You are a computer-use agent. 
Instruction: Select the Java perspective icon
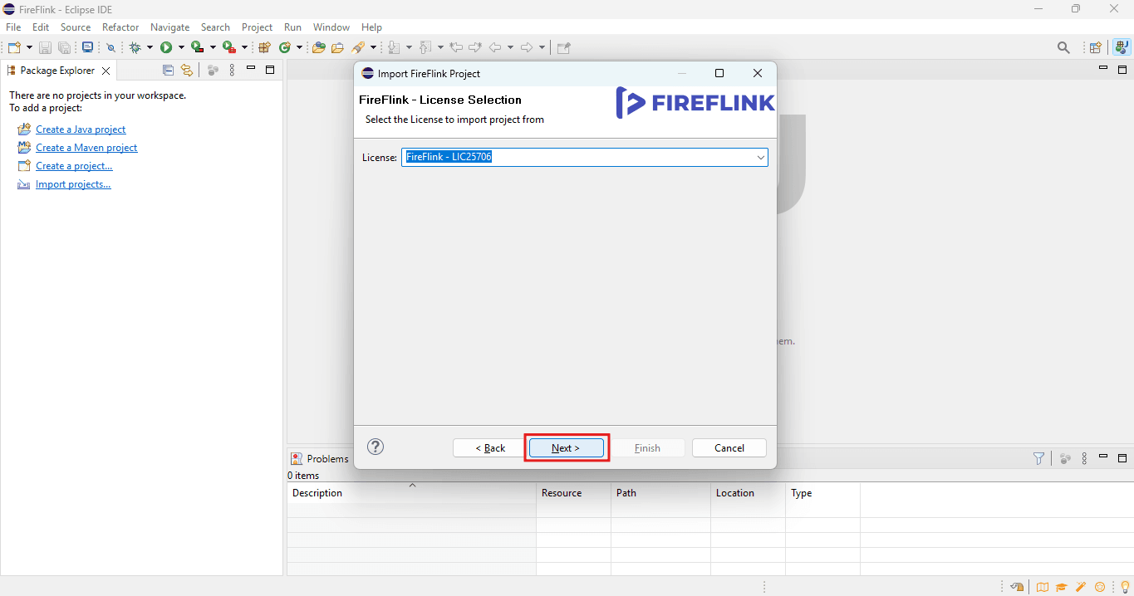1121,48
